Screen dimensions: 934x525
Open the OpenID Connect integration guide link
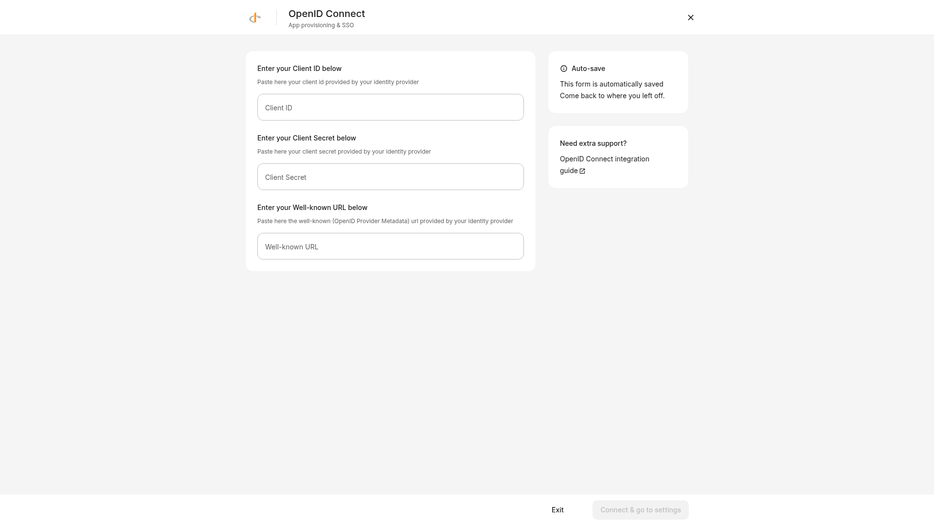pos(605,165)
